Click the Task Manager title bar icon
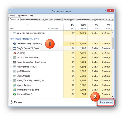This screenshot has width=125, height=117. (x=10, y=11)
